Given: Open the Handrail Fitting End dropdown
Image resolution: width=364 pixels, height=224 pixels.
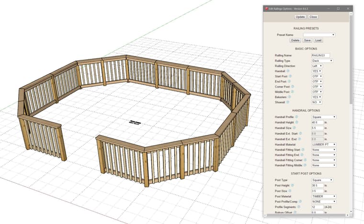Looking at the screenshot, I should point(324,155).
